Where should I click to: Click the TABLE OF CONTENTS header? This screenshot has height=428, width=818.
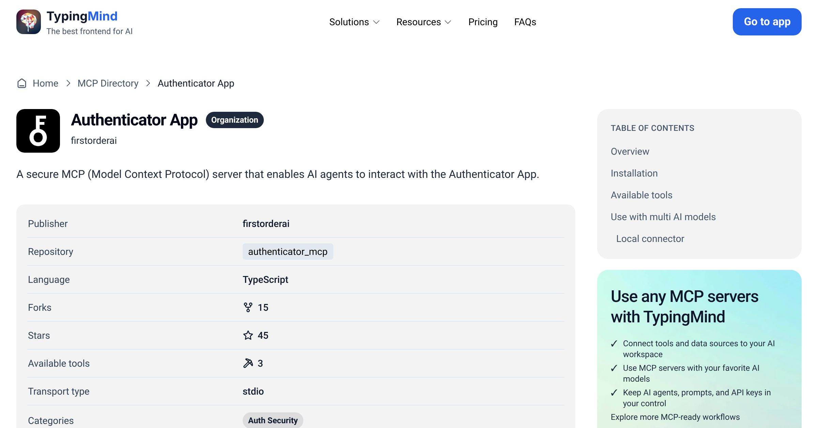click(x=652, y=128)
